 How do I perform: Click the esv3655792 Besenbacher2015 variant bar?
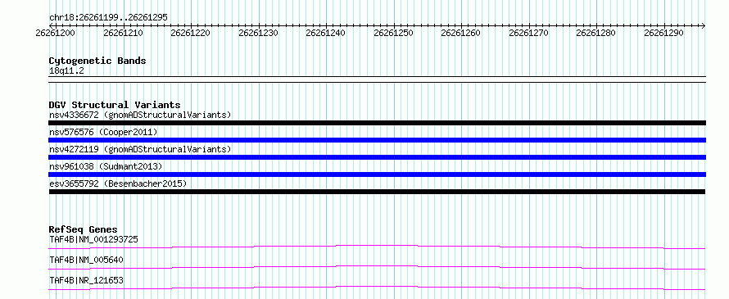tap(377, 192)
